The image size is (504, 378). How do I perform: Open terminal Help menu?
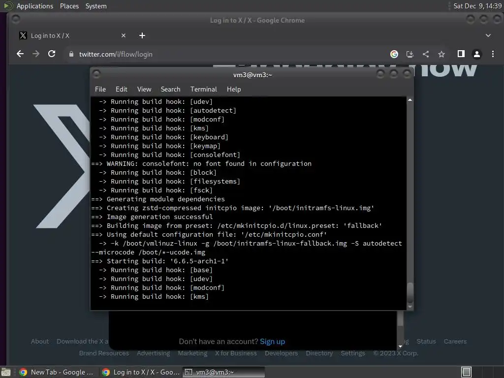coord(234,89)
